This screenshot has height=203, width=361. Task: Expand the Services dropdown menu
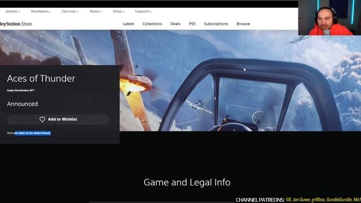coord(70,11)
